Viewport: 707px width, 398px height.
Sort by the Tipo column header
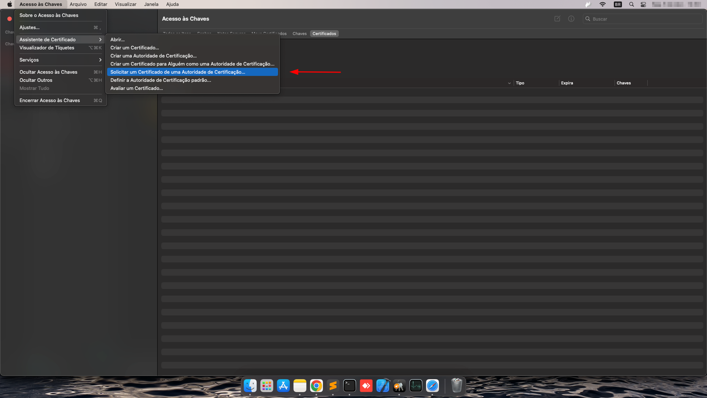(x=520, y=83)
